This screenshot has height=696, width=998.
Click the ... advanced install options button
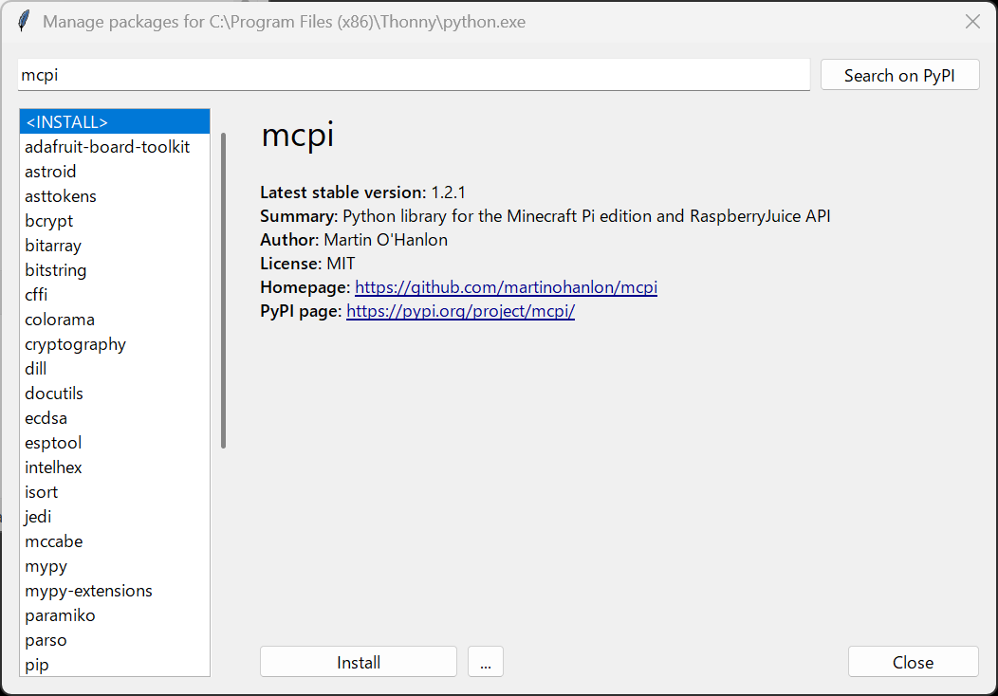pyautogui.click(x=486, y=662)
